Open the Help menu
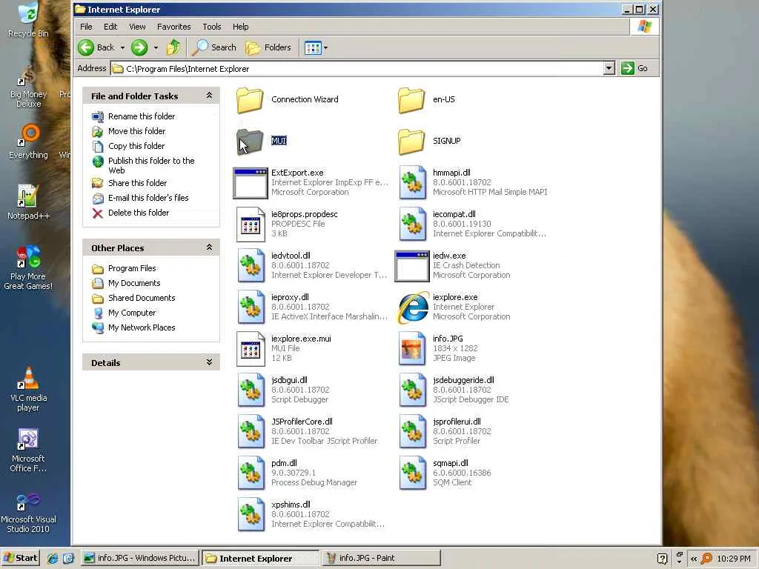This screenshot has height=569, width=759. coord(241,27)
